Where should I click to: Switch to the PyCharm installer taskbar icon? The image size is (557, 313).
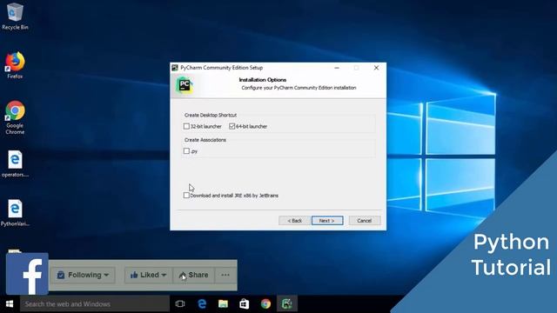tap(286, 303)
